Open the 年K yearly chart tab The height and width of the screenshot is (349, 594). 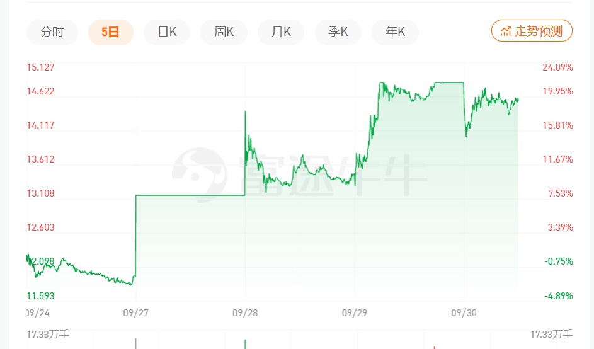tap(395, 32)
